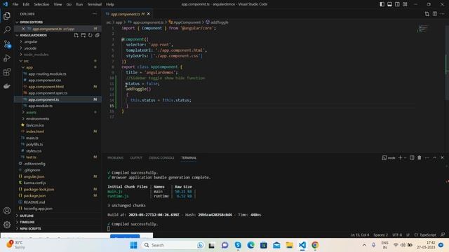Expand the environments folder
This screenshot has width=449, height=252.
(x=37, y=118)
